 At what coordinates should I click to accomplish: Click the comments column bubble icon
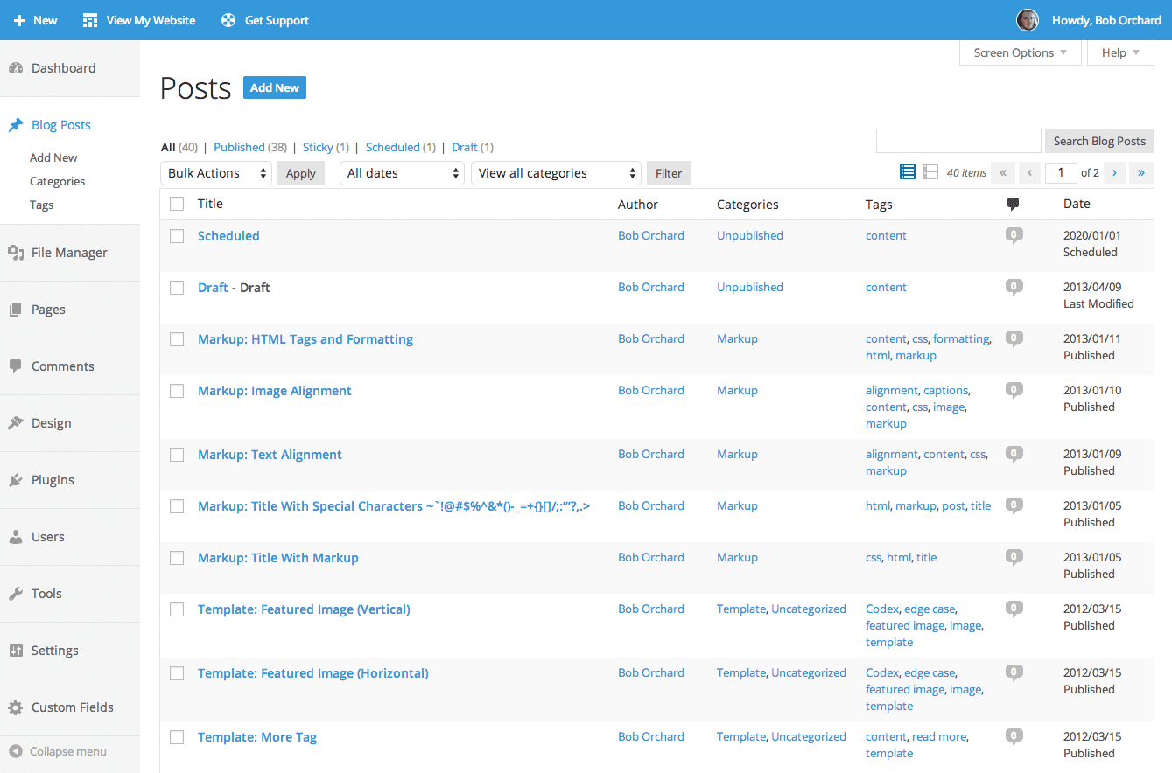point(1014,204)
